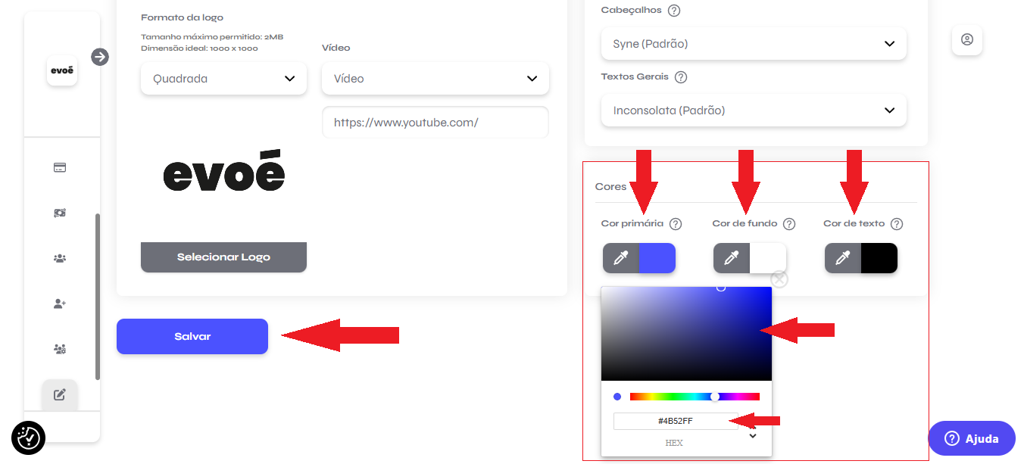This screenshot has height=464, width=1027.
Task: Click the HEX color input field
Action: (x=676, y=421)
